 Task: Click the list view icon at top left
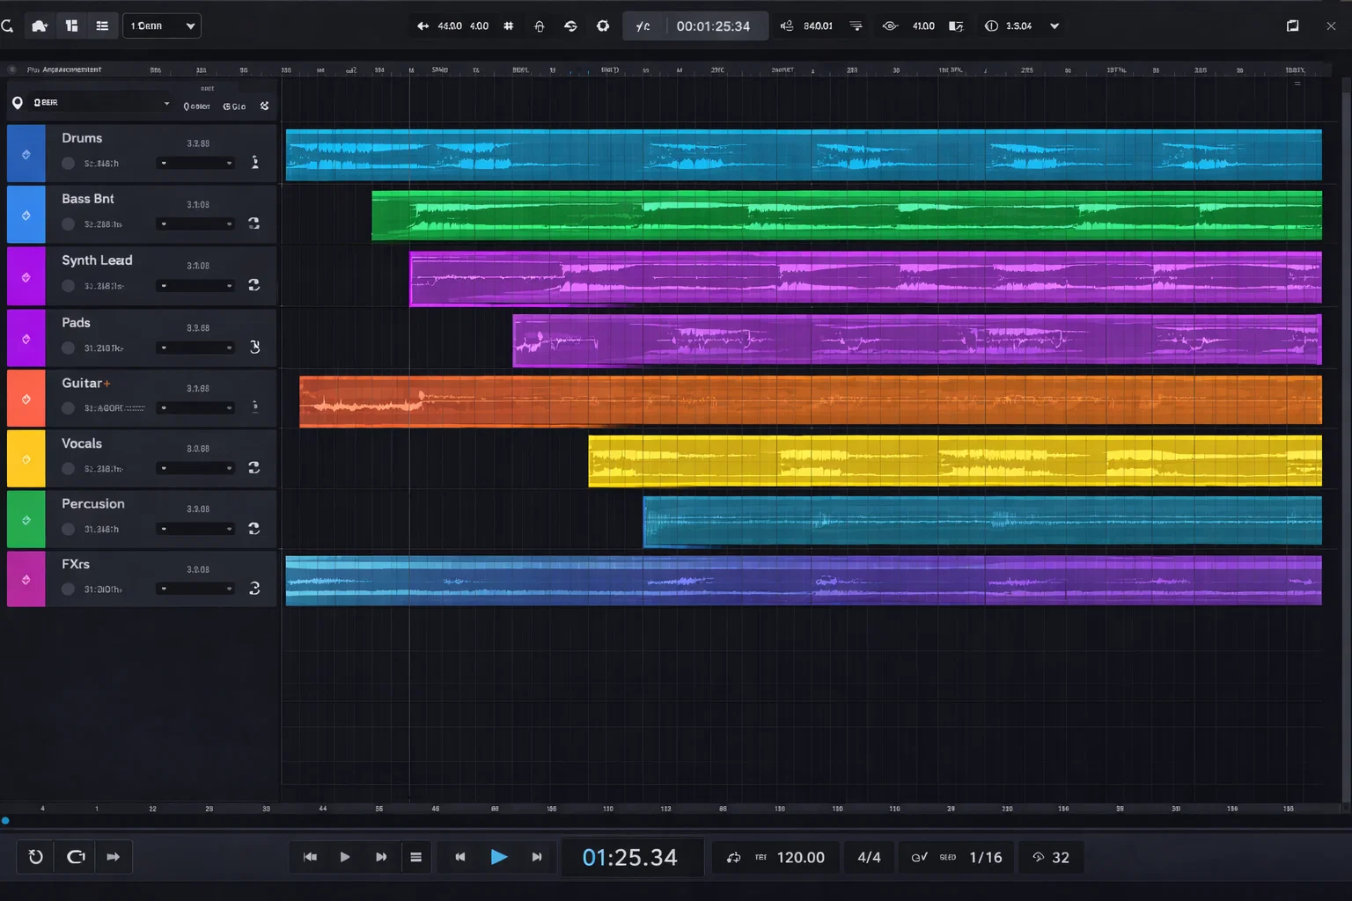(102, 26)
